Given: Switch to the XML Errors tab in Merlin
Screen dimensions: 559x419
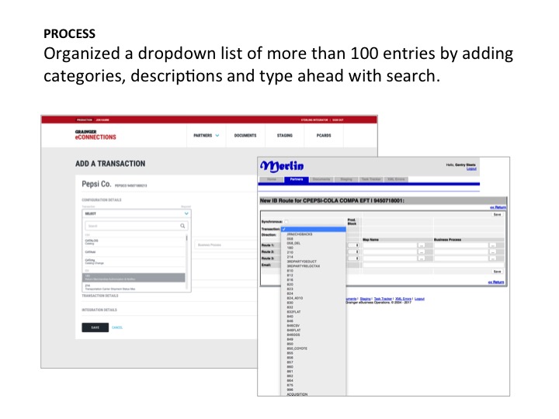Looking at the screenshot, I should point(396,179).
